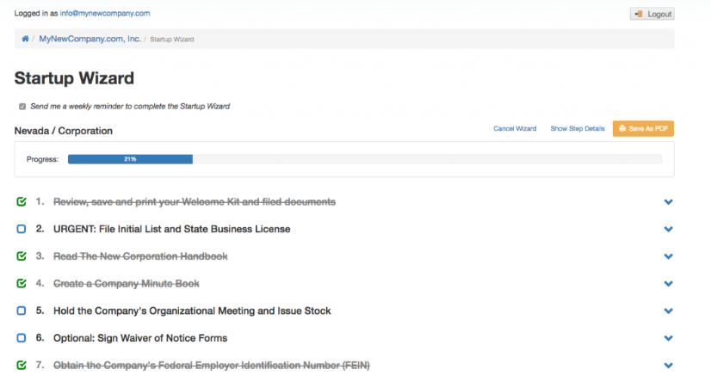Viewport: 711px width, 382px height.
Task: Expand step 6 Waiver of Notice chevron
Action: pyautogui.click(x=668, y=338)
